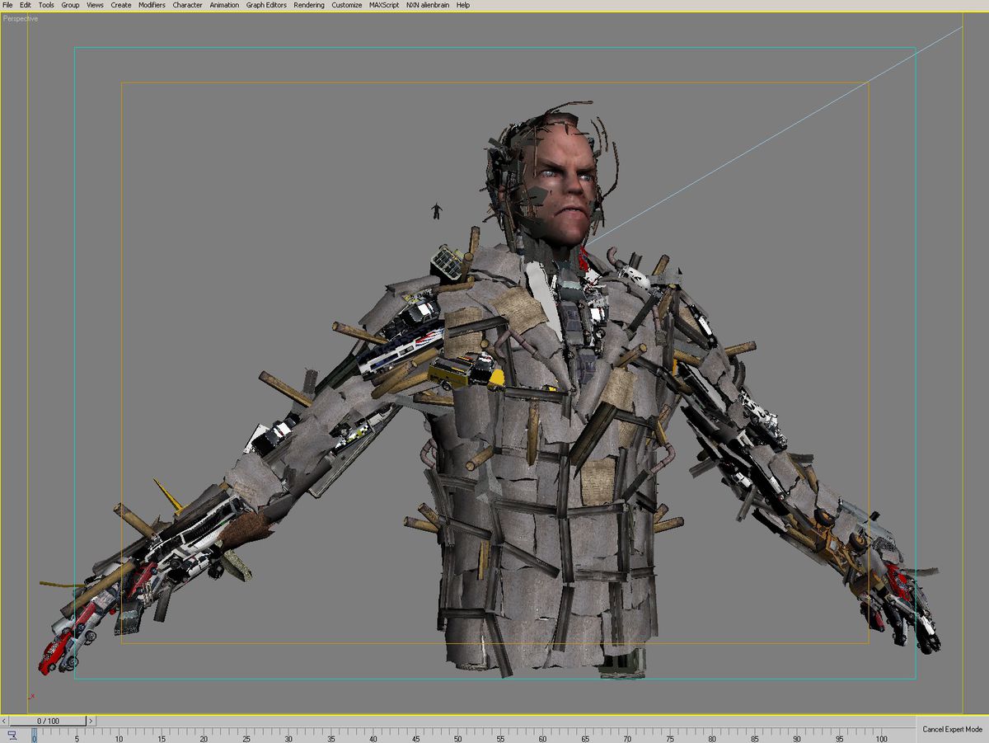Open the Group menu
The width and height of the screenshot is (989, 743).
[69, 5]
